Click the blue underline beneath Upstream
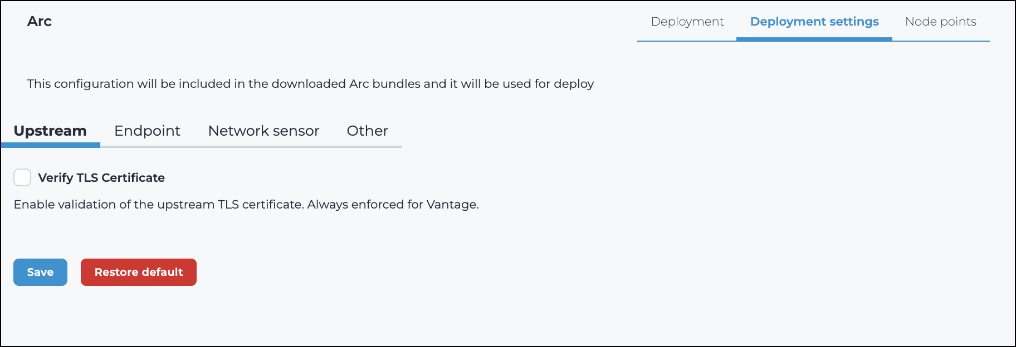Image resolution: width=1016 pixels, height=347 pixels. pyautogui.click(x=50, y=145)
